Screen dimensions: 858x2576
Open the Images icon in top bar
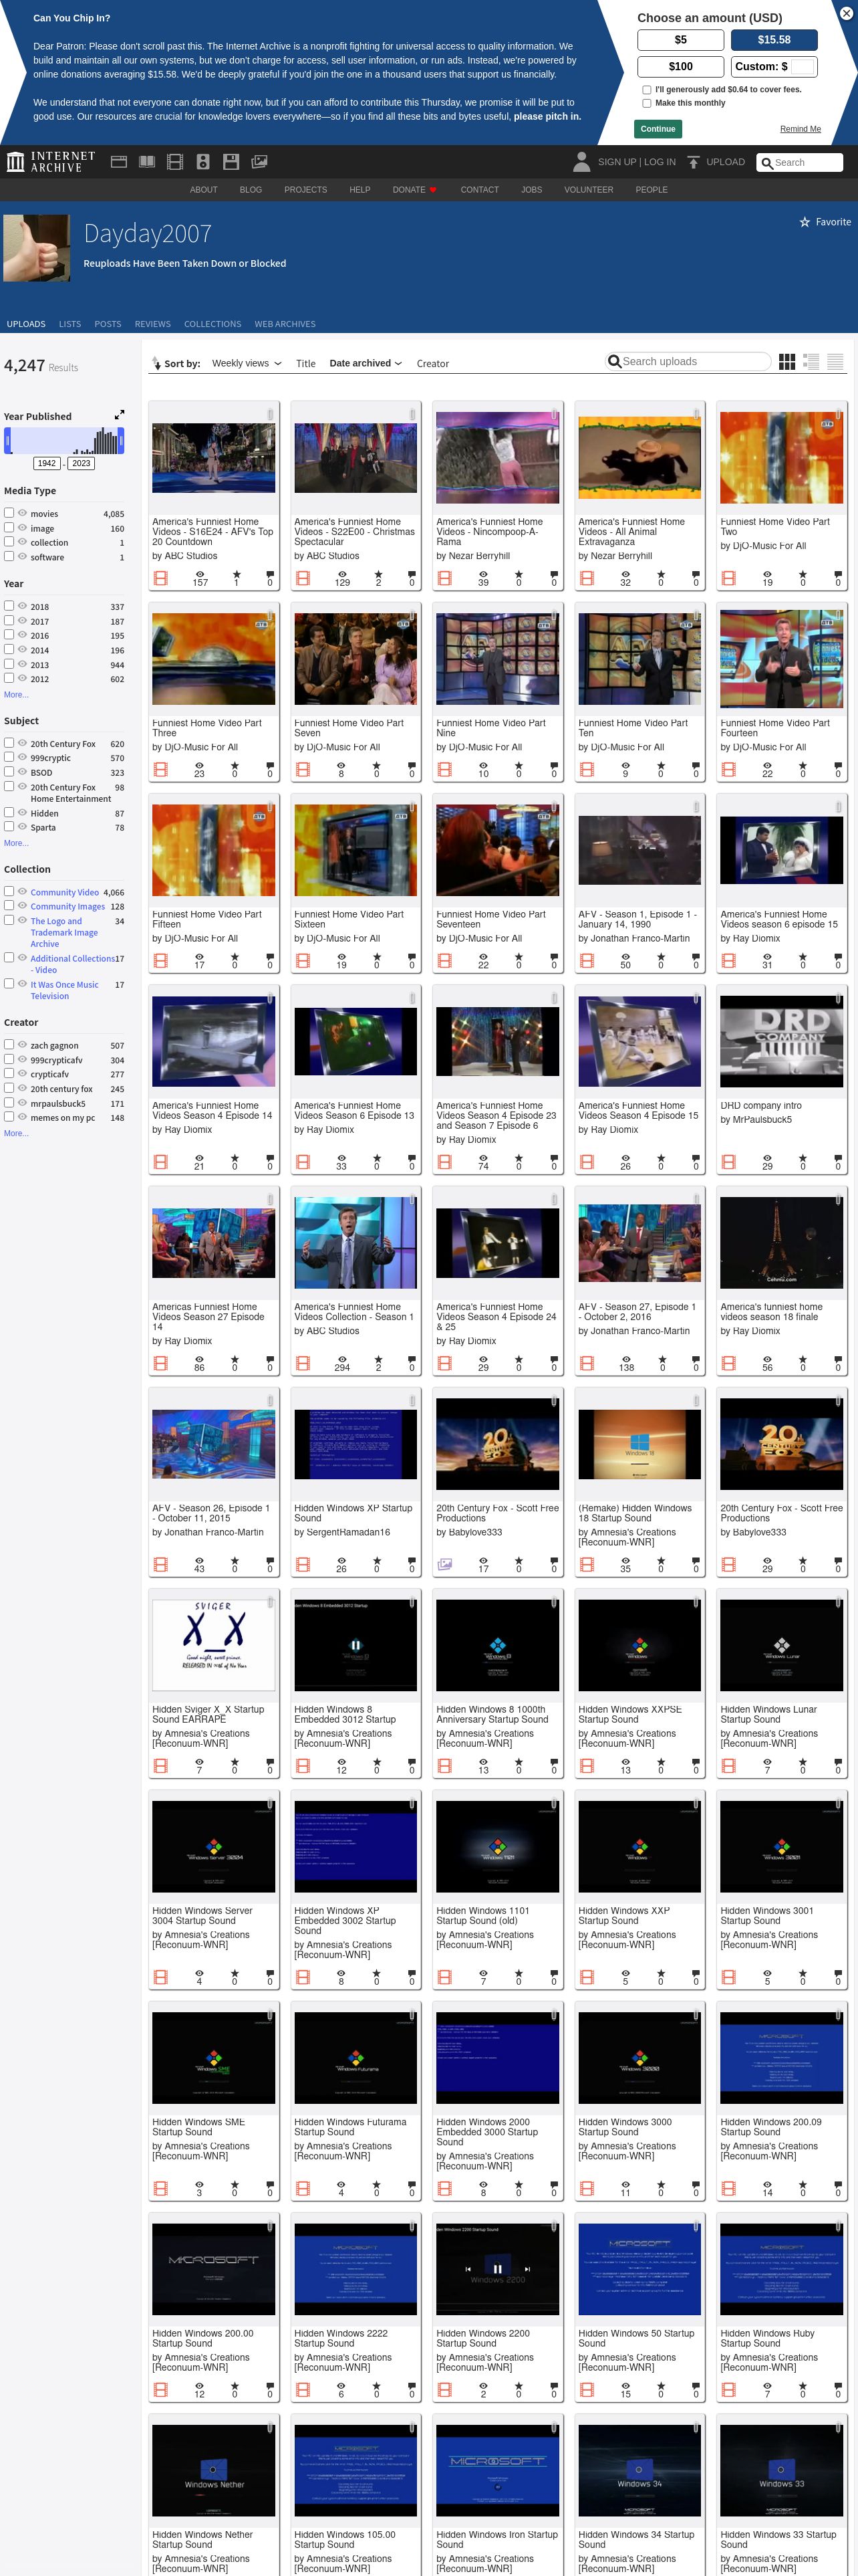point(259,162)
